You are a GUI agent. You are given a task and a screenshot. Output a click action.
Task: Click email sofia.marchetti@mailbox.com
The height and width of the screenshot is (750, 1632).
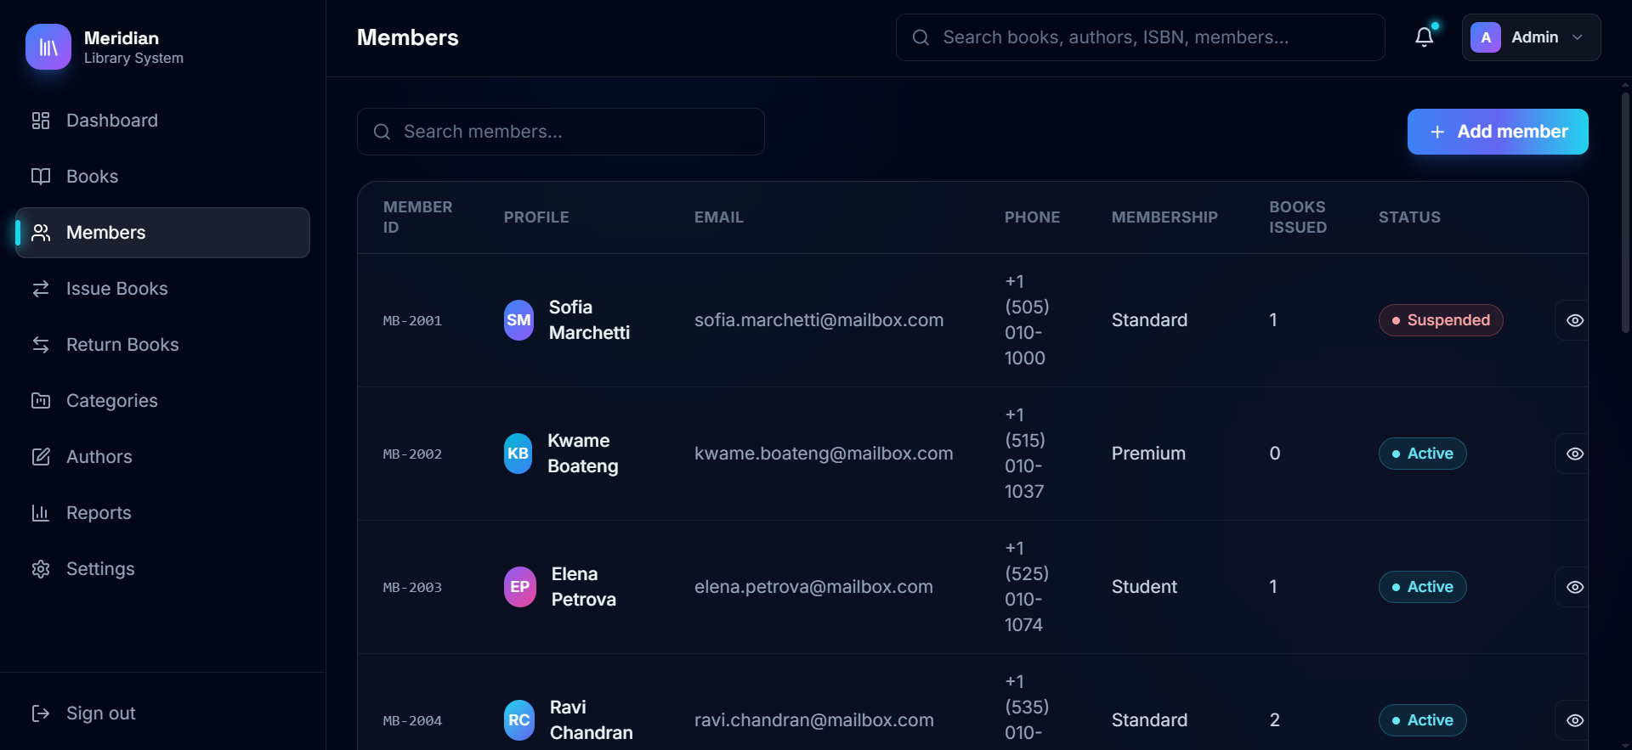(x=819, y=320)
